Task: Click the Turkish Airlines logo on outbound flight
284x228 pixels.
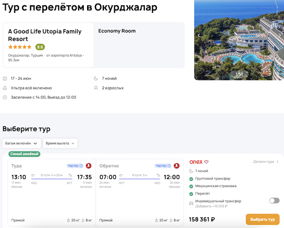Action: click(89, 166)
